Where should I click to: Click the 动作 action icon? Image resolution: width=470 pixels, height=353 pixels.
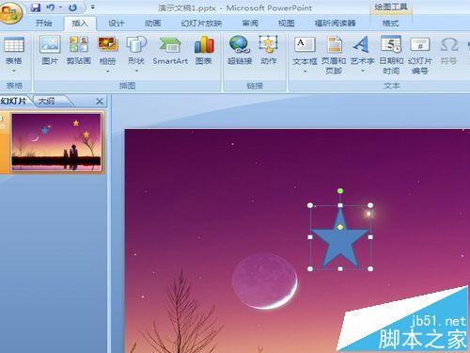269,50
